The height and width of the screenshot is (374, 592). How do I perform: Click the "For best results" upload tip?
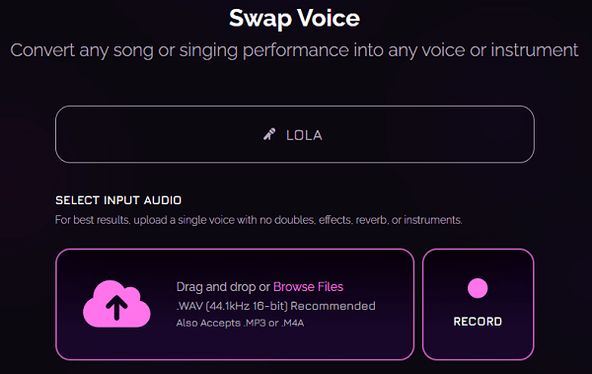click(259, 220)
